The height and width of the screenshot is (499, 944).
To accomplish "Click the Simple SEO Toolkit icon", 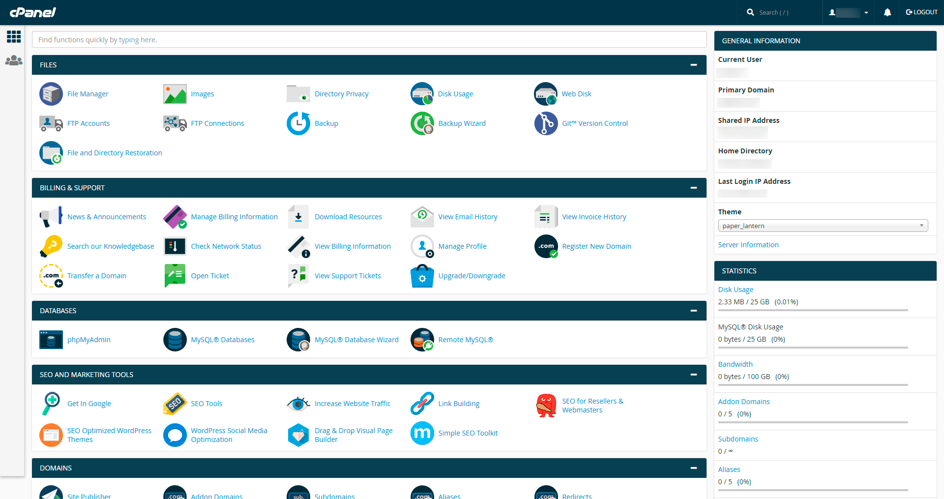I will coord(422,433).
